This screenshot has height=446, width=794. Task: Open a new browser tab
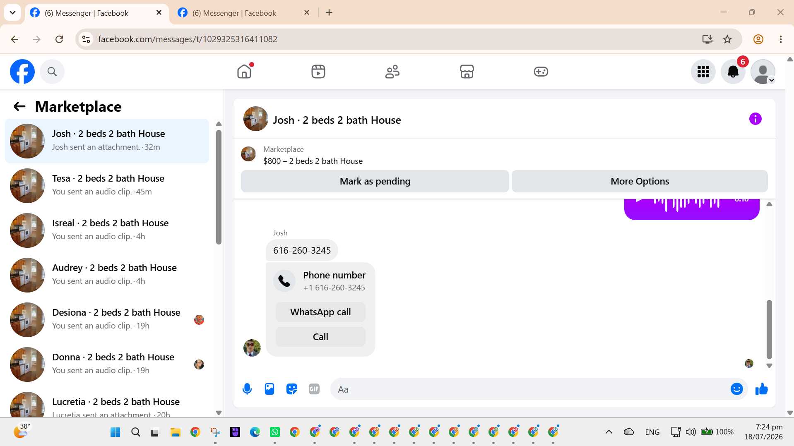[x=329, y=13]
